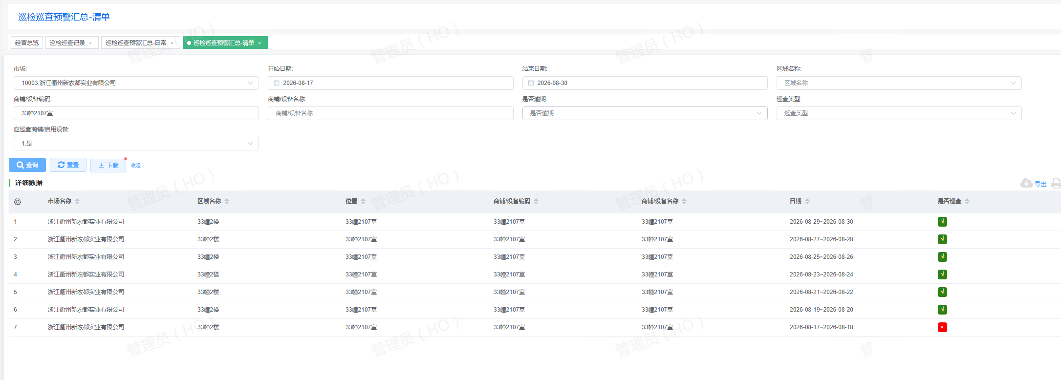Sort by the 日期 column arrows

pos(807,201)
